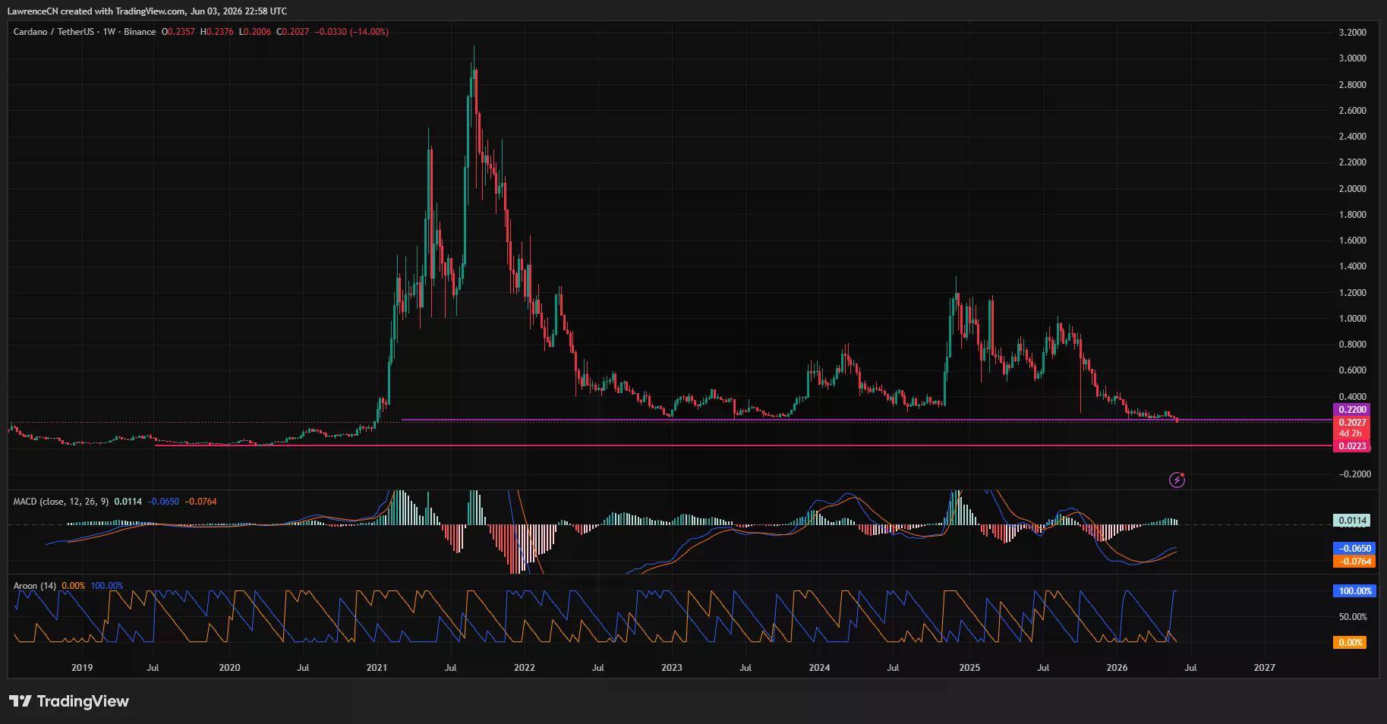The height and width of the screenshot is (724, 1387).
Task: Click the 2022 label on time axis
Action: (x=524, y=668)
